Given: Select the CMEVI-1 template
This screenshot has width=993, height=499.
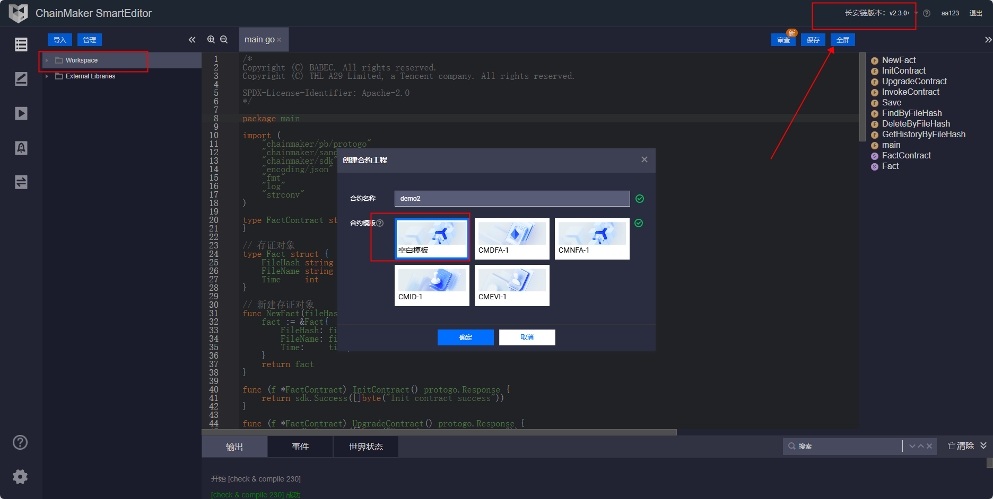Looking at the screenshot, I should 512,286.
